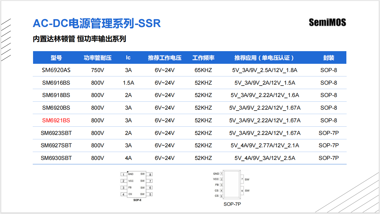The width and height of the screenshot is (380, 214).
Task: Click the 65KHZ frequency cell
Action: click(203, 70)
